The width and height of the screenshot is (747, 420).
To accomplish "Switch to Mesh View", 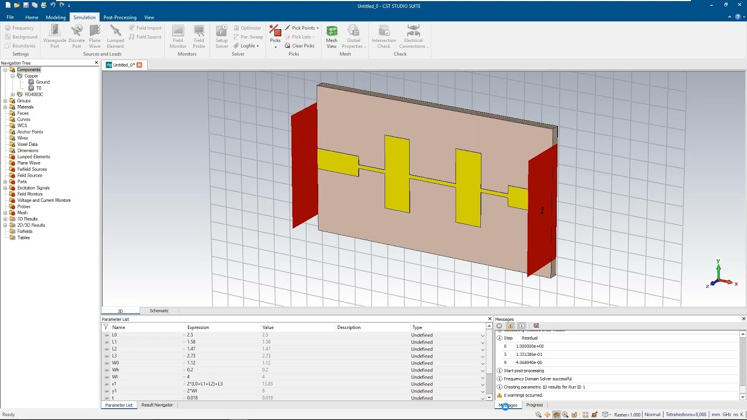I will coord(331,36).
